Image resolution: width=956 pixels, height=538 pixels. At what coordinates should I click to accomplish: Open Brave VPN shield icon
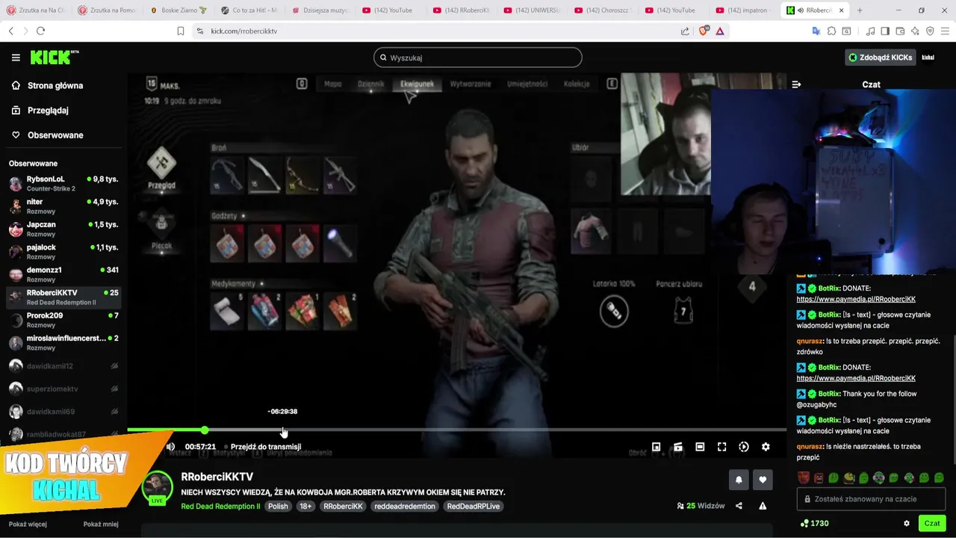tap(930, 31)
